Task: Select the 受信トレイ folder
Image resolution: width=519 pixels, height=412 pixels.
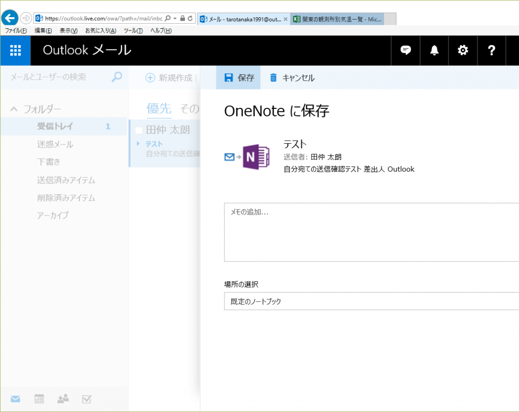Action: [63, 126]
